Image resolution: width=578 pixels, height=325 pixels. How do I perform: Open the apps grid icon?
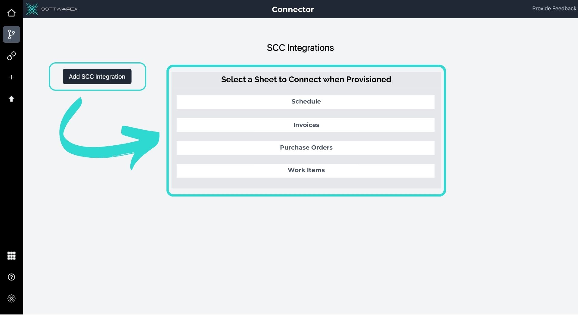[x=11, y=255]
